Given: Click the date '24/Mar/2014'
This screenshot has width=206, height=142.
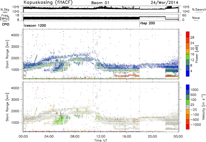Looking at the screenshot, I should [x=165, y=3].
